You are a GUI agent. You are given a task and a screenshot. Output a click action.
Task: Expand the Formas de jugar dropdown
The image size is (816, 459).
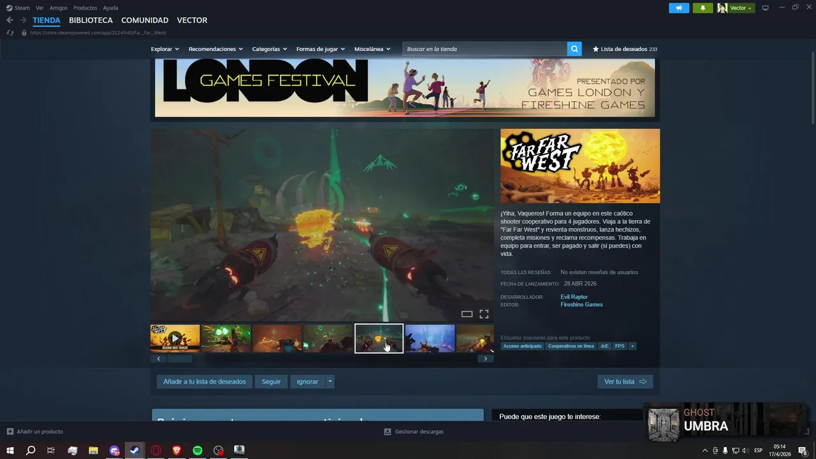[320, 49]
